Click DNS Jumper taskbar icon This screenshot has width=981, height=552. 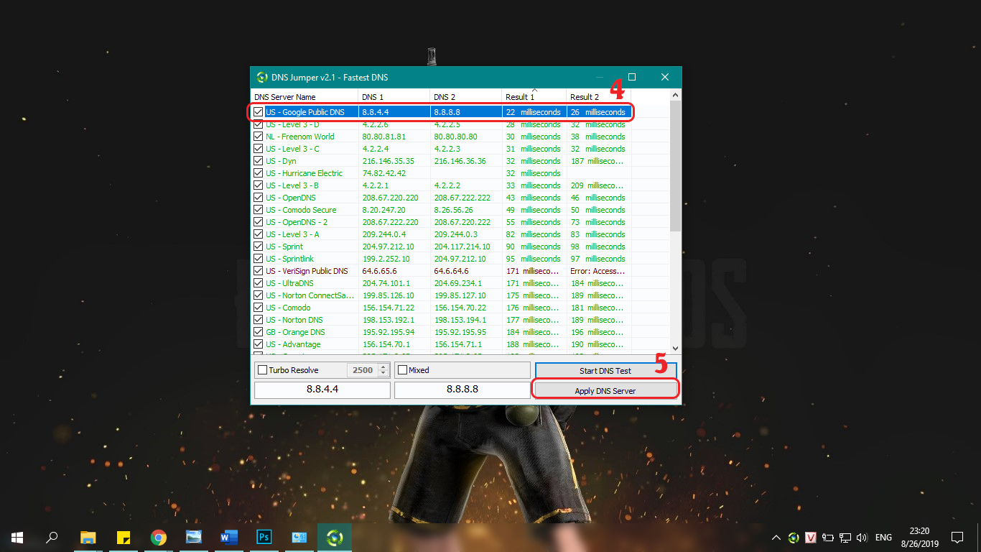335,537
